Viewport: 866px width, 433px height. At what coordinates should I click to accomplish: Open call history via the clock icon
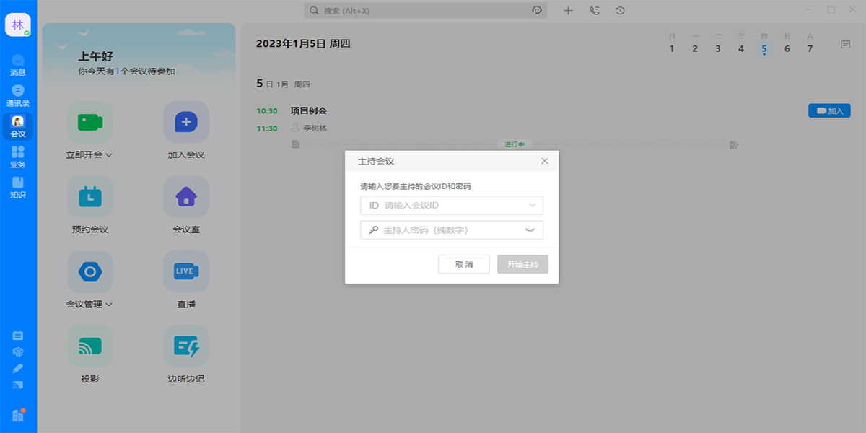[619, 11]
